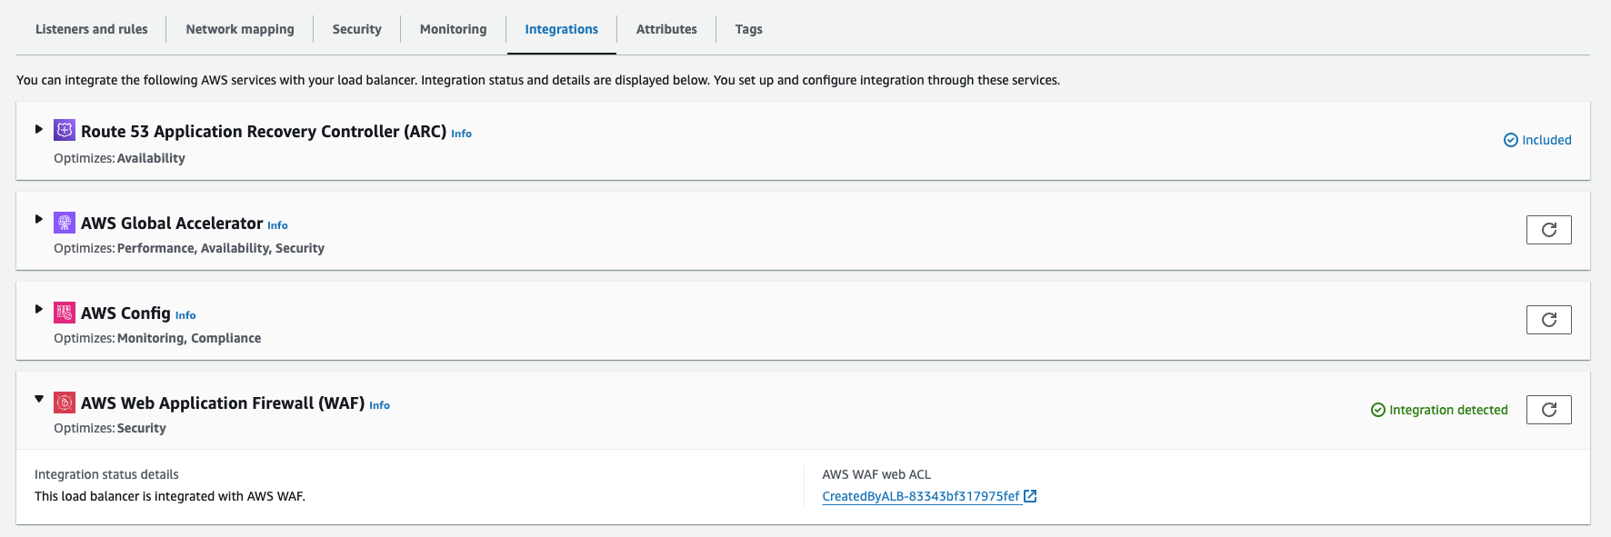This screenshot has height=537, width=1611.
Task: Expand the Route 53 ARC section
Action: coord(38,129)
